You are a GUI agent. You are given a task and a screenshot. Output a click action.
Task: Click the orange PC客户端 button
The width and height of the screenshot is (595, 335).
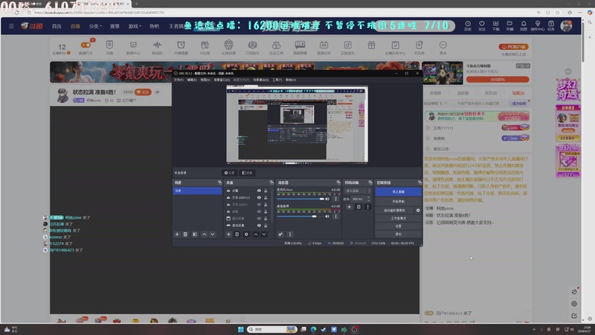pyautogui.click(x=513, y=47)
